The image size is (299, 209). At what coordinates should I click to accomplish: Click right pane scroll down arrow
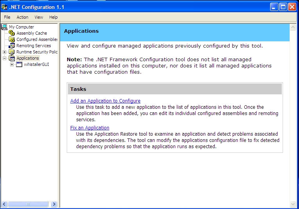click(293, 204)
